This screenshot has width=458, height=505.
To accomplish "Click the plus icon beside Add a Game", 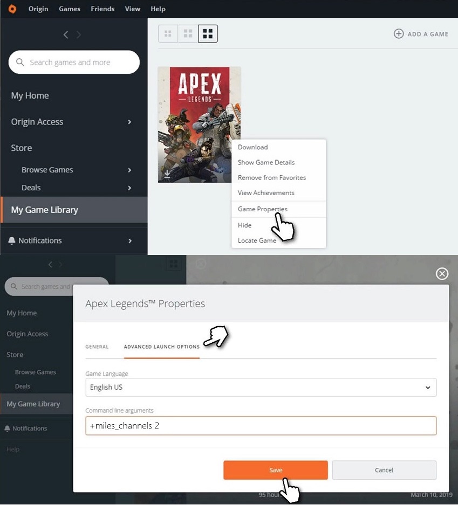I will 399,34.
